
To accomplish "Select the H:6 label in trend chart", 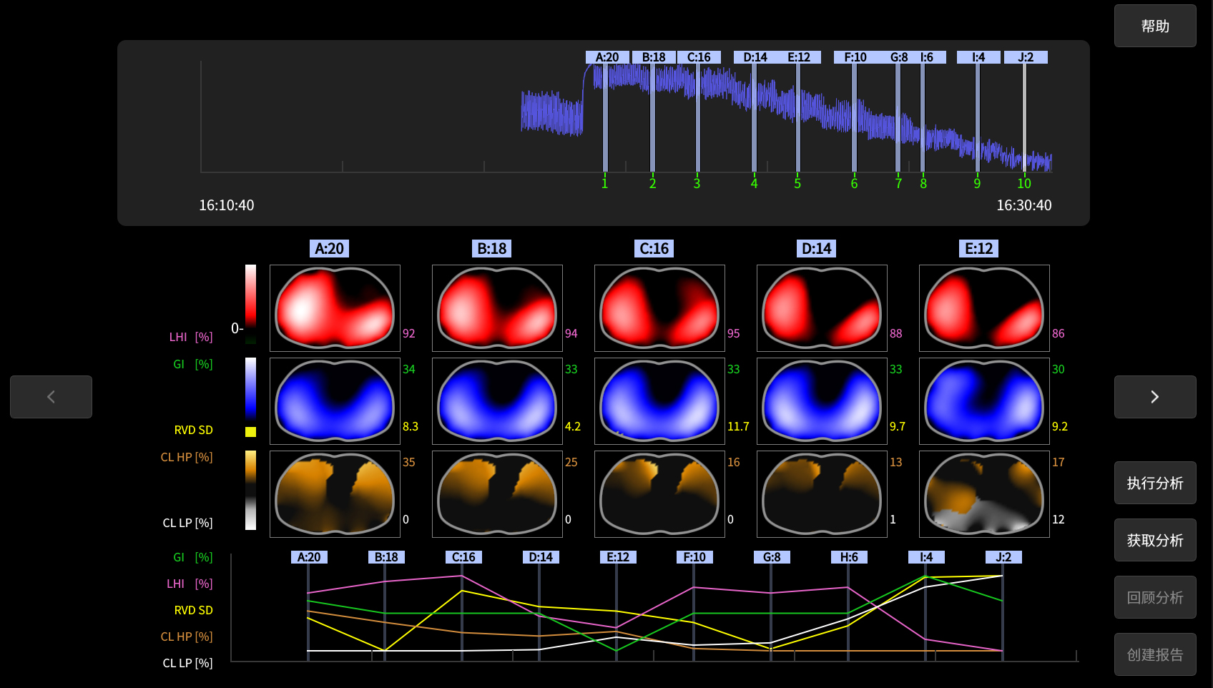I will tap(849, 557).
